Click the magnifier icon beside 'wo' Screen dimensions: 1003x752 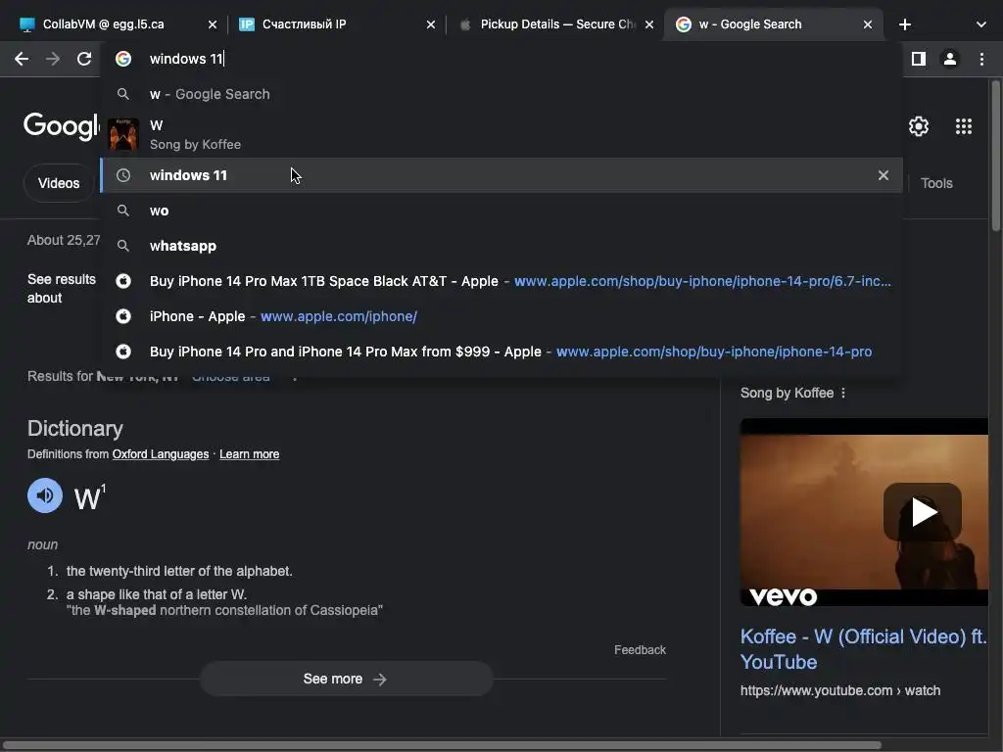123,211
